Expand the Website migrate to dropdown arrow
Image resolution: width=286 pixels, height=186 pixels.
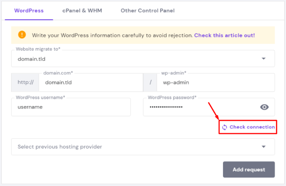pyautogui.click(x=263, y=58)
